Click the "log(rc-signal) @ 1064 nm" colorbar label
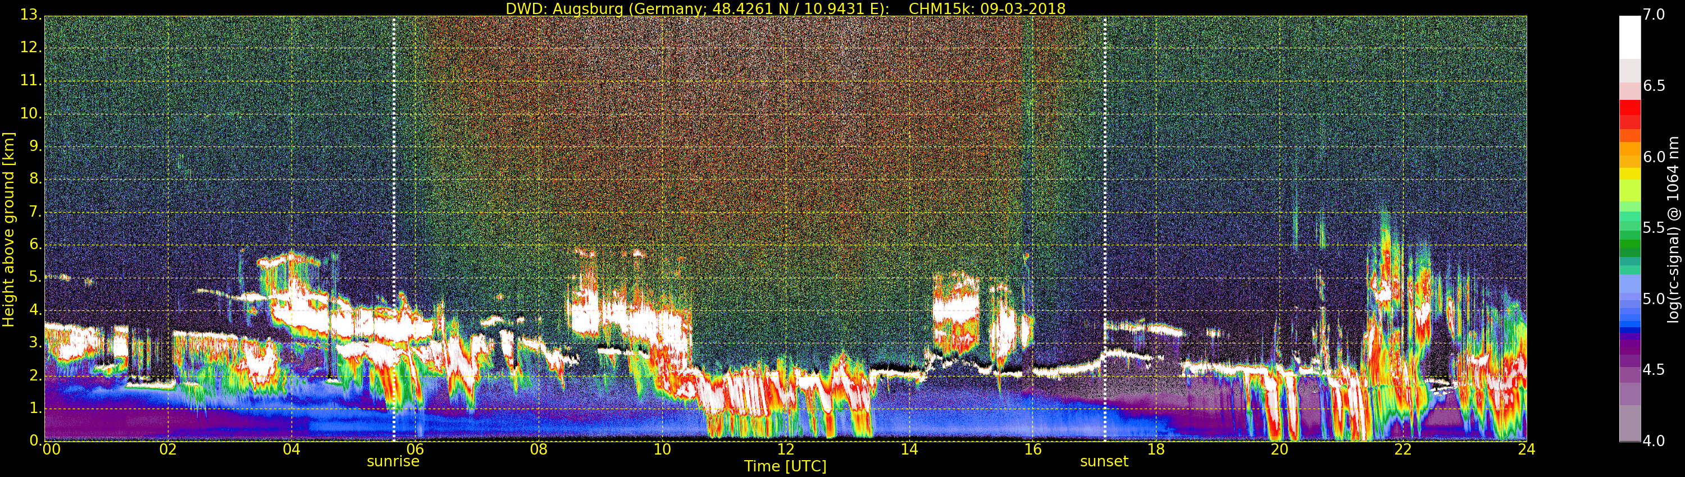Image resolution: width=1685 pixels, height=477 pixels. (x=1673, y=230)
